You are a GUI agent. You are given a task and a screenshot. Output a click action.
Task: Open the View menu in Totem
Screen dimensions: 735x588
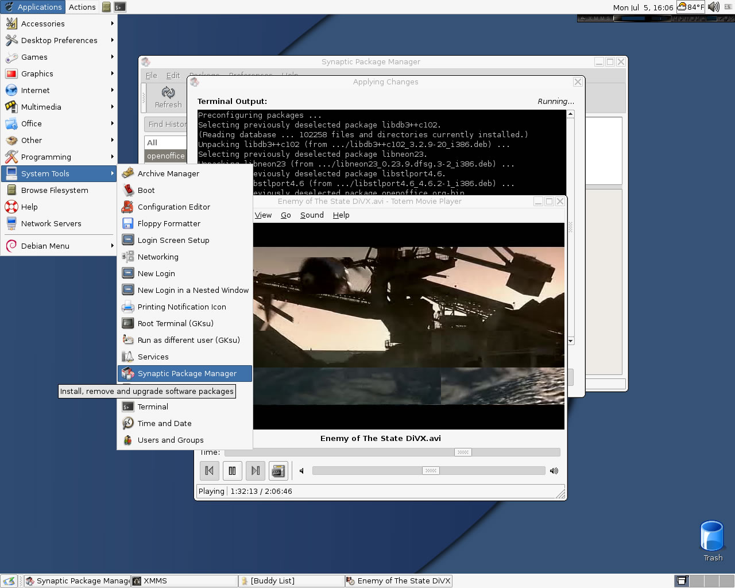[263, 215]
